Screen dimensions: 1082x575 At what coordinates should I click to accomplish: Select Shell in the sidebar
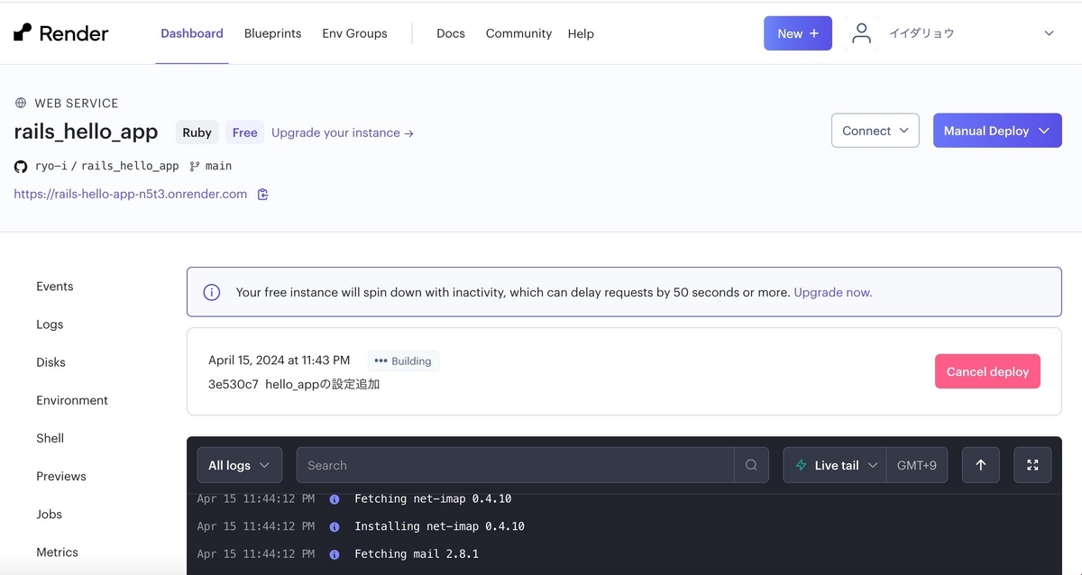(50, 438)
